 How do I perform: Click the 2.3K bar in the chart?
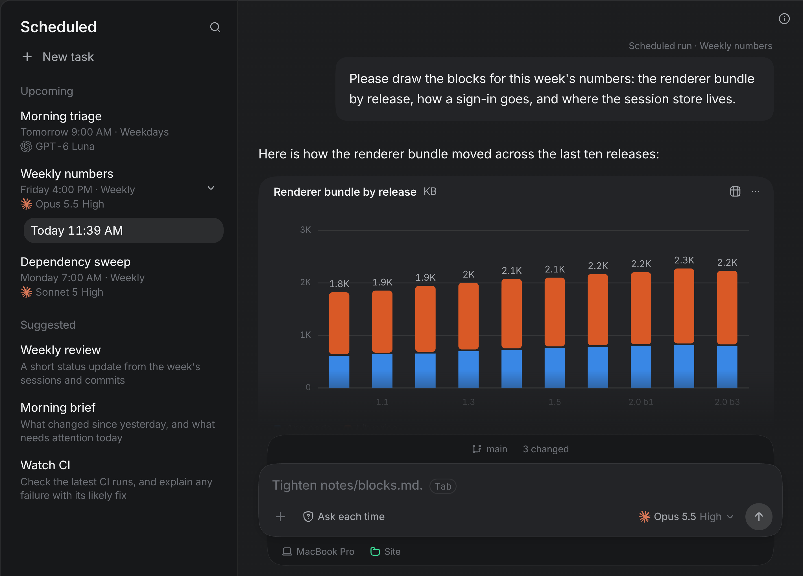(x=684, y=328)
